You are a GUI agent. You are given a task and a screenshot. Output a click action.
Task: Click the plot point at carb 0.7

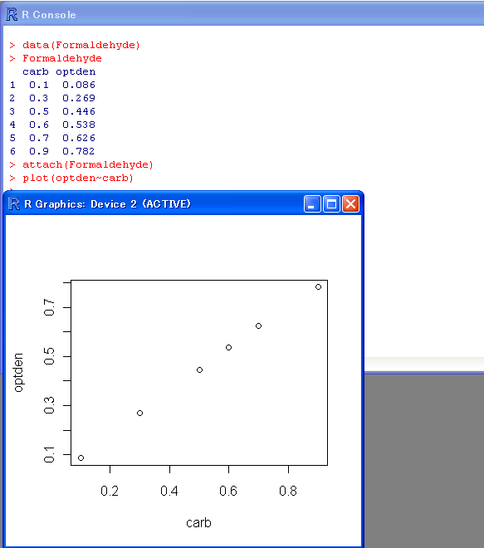pos(258,325)
